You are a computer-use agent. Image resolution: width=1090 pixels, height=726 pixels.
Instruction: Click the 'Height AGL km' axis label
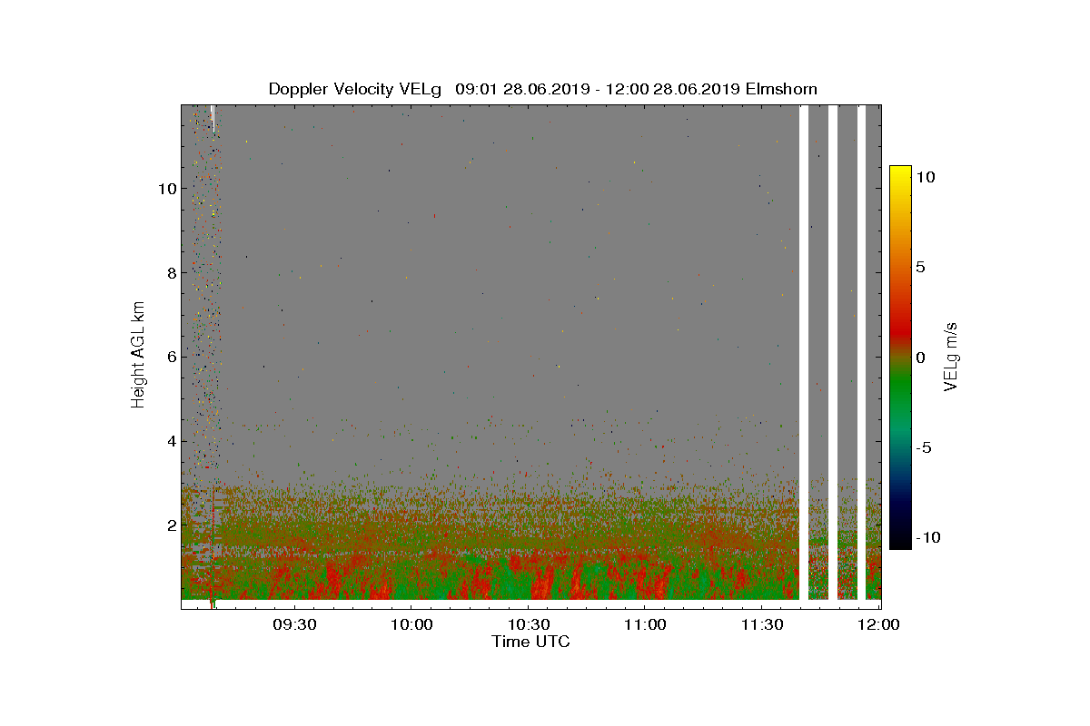tap(138, 356)
